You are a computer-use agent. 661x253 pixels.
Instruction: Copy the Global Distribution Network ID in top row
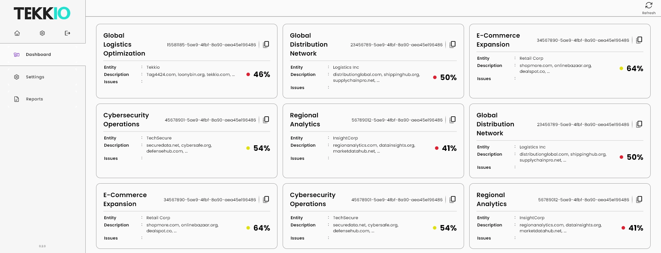pos(453,44)
